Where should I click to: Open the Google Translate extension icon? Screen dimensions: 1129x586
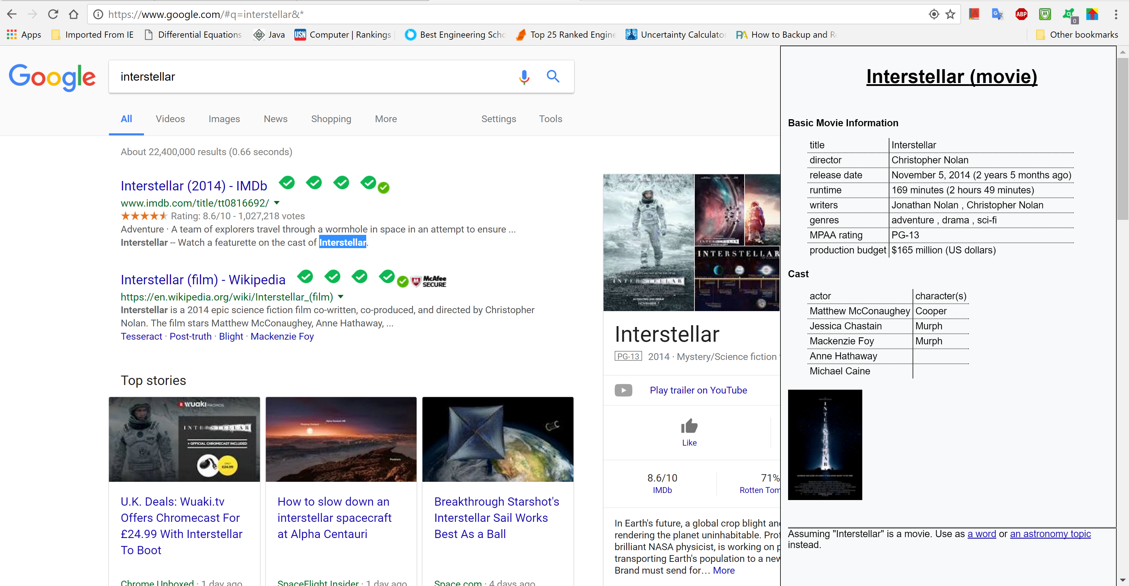coord(997,14)
